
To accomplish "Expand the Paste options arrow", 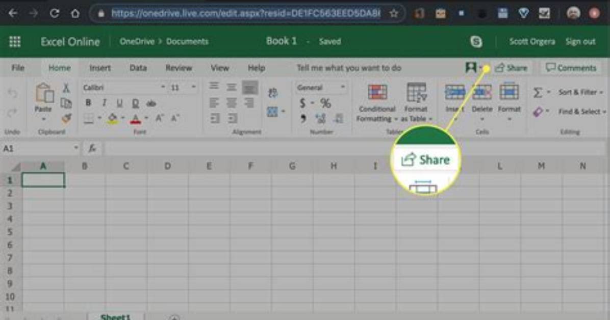I will [x=43, y=119].
